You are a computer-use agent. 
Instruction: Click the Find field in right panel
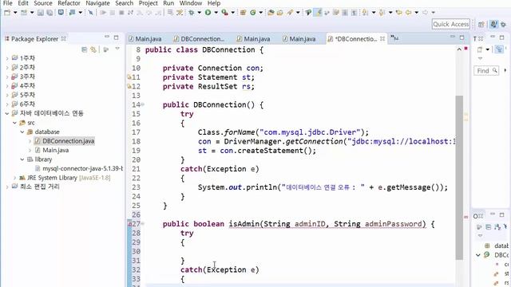coord(486,71)
